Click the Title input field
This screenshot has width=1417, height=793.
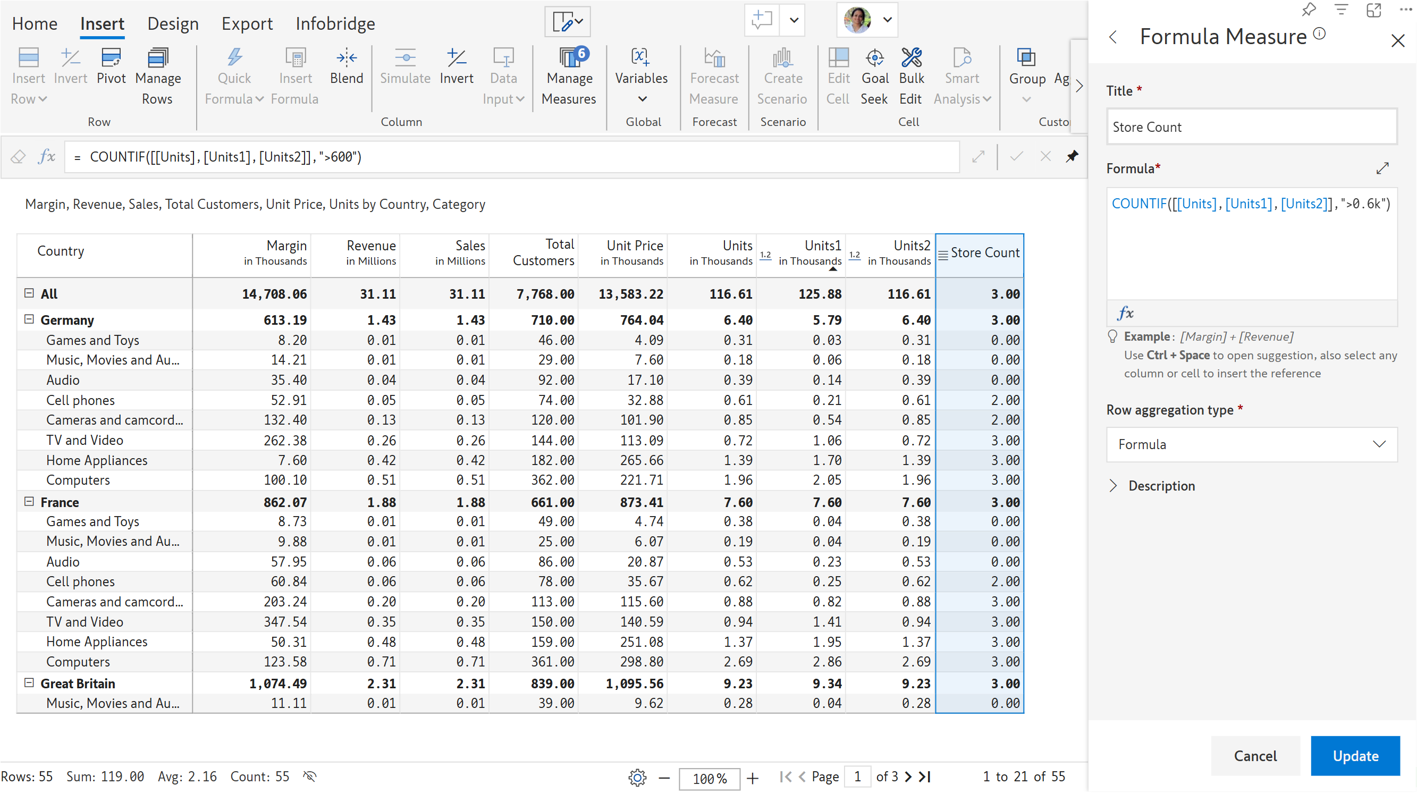[1251, 127]
